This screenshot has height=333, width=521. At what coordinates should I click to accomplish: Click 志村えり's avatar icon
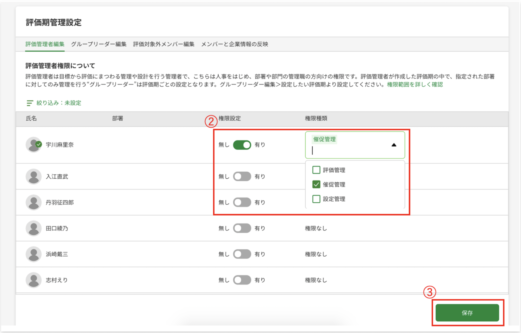(34, 280)
